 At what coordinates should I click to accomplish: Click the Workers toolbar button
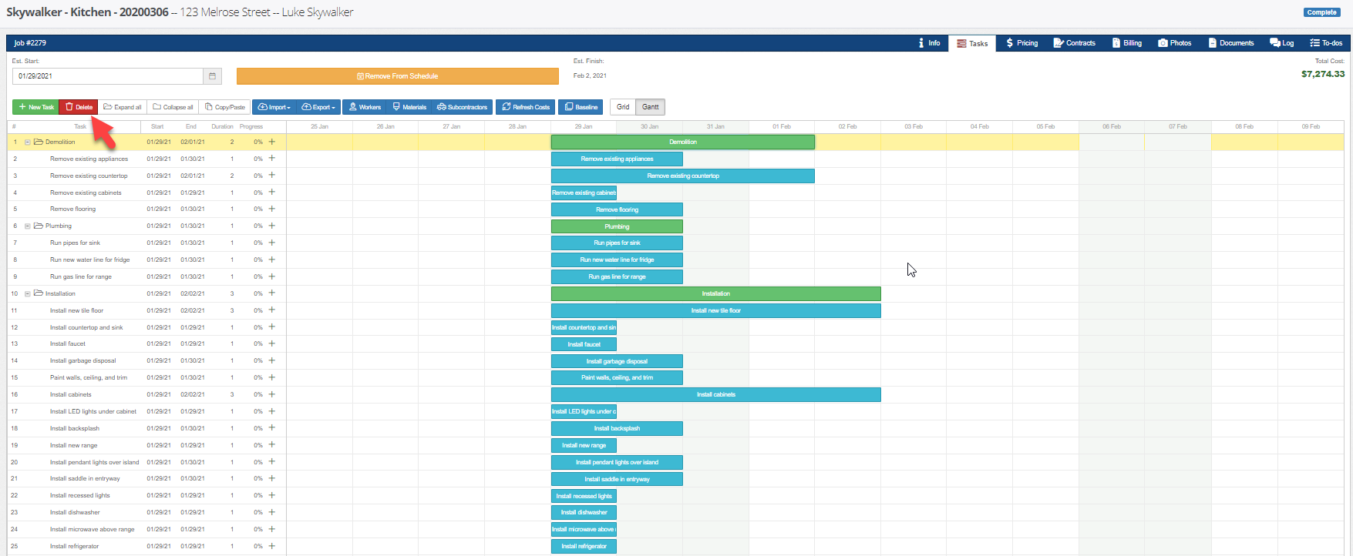[x=365, y=107]
